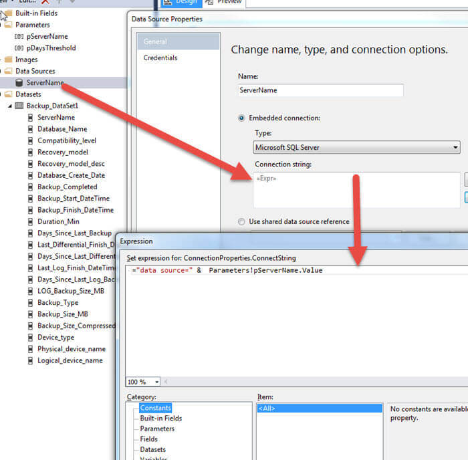Screen dimensions: 468x460
Task: Select the pDaysThreshold parameter icon
Action: (19, 48)
